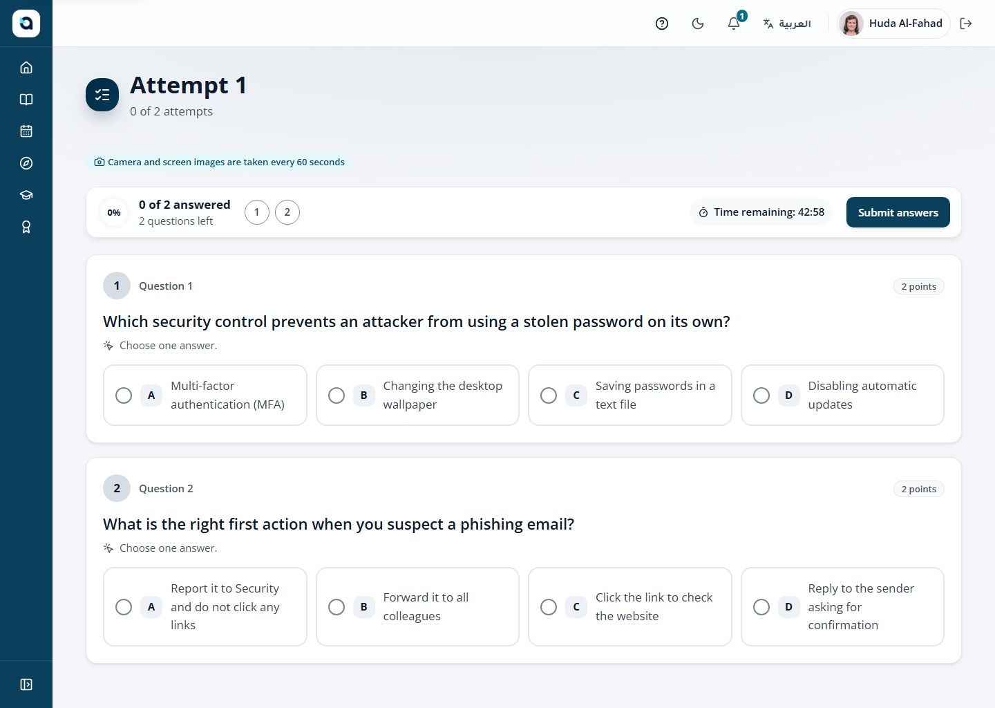Toggle dark mode moon icon

pos(698,24)
